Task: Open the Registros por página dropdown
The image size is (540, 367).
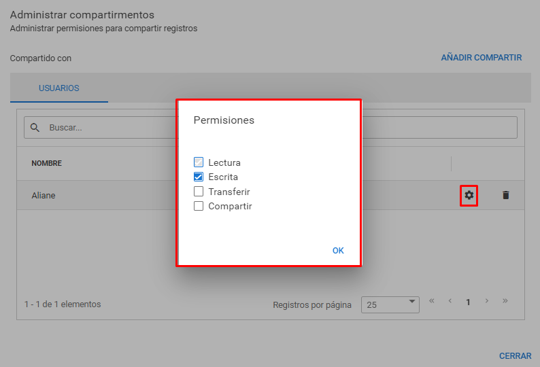Action: tap(390, 304)
